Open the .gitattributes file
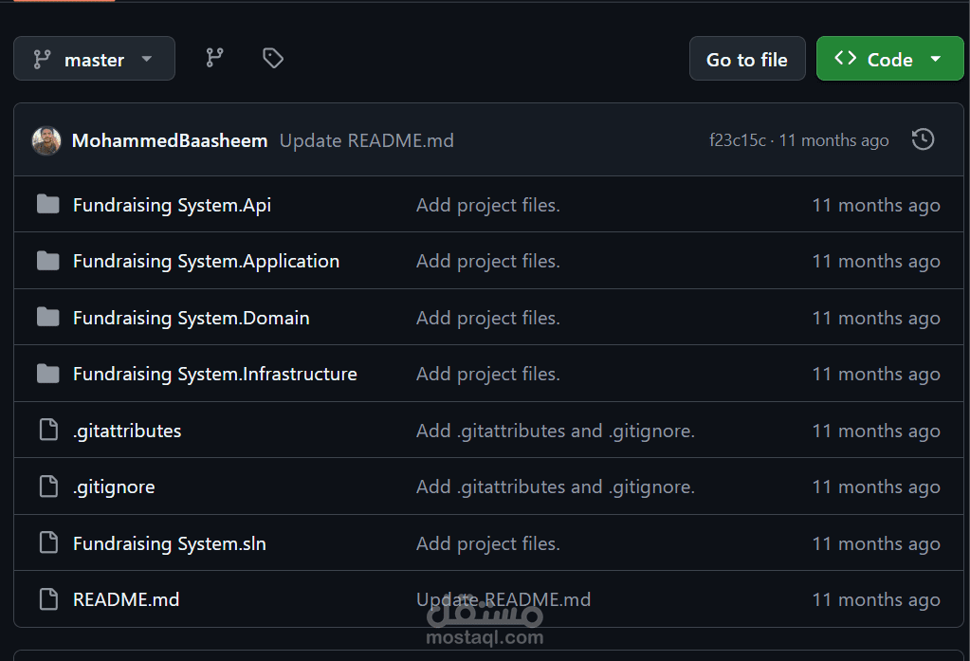Viewport: 970px width, 661px height. tap(127, 430)
